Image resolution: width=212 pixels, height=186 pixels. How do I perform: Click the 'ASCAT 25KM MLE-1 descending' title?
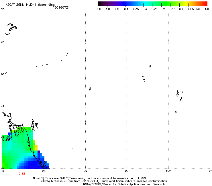pos(30,5)
